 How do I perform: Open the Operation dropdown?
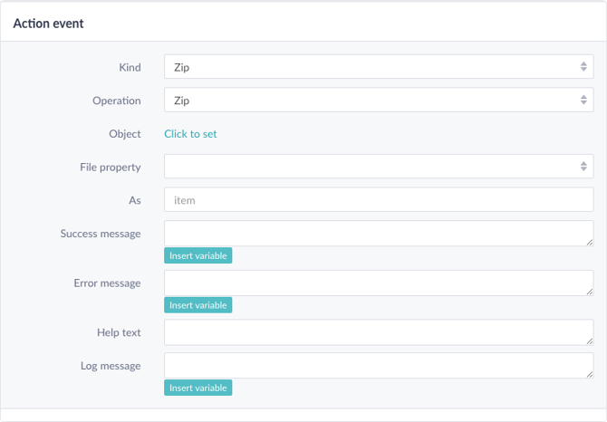pyautogui.click(x=379, y=100)
